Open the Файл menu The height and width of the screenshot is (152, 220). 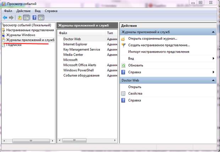(8, 11)
